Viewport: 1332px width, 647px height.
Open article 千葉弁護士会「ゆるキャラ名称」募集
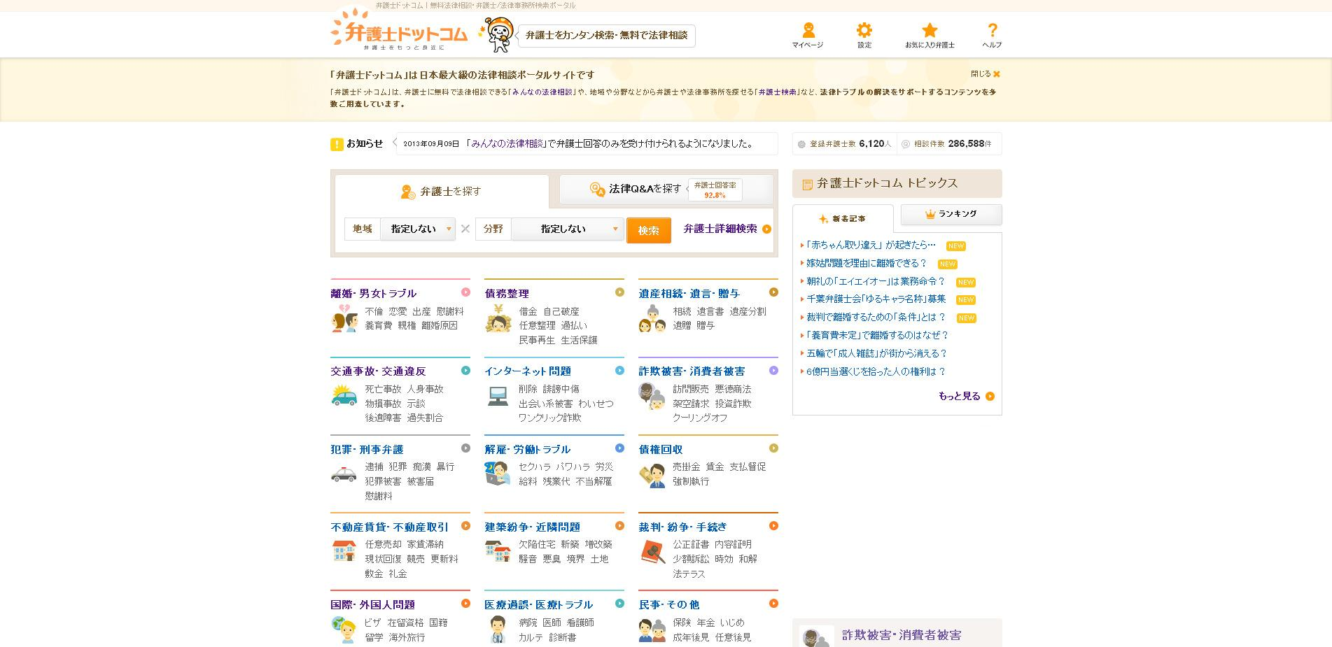876,299
